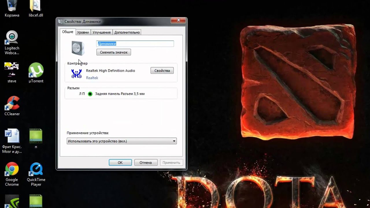The width and height of the screenshot is (370, 208).
Task: Open the Recycle Bin (Корзина) desktop icon
Action: pyautogui.click(x=12, y=9)
